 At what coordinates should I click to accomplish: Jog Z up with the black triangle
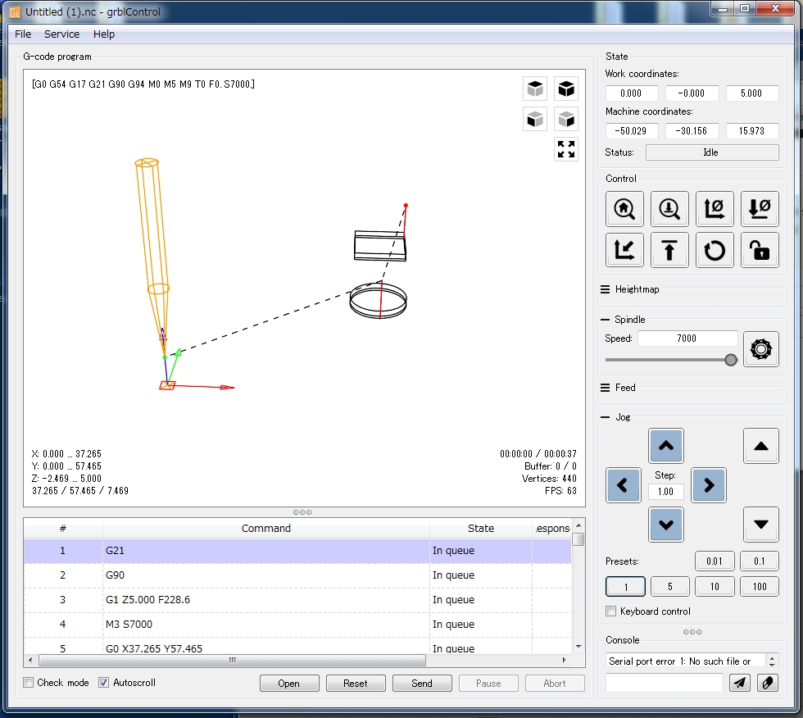761,446
